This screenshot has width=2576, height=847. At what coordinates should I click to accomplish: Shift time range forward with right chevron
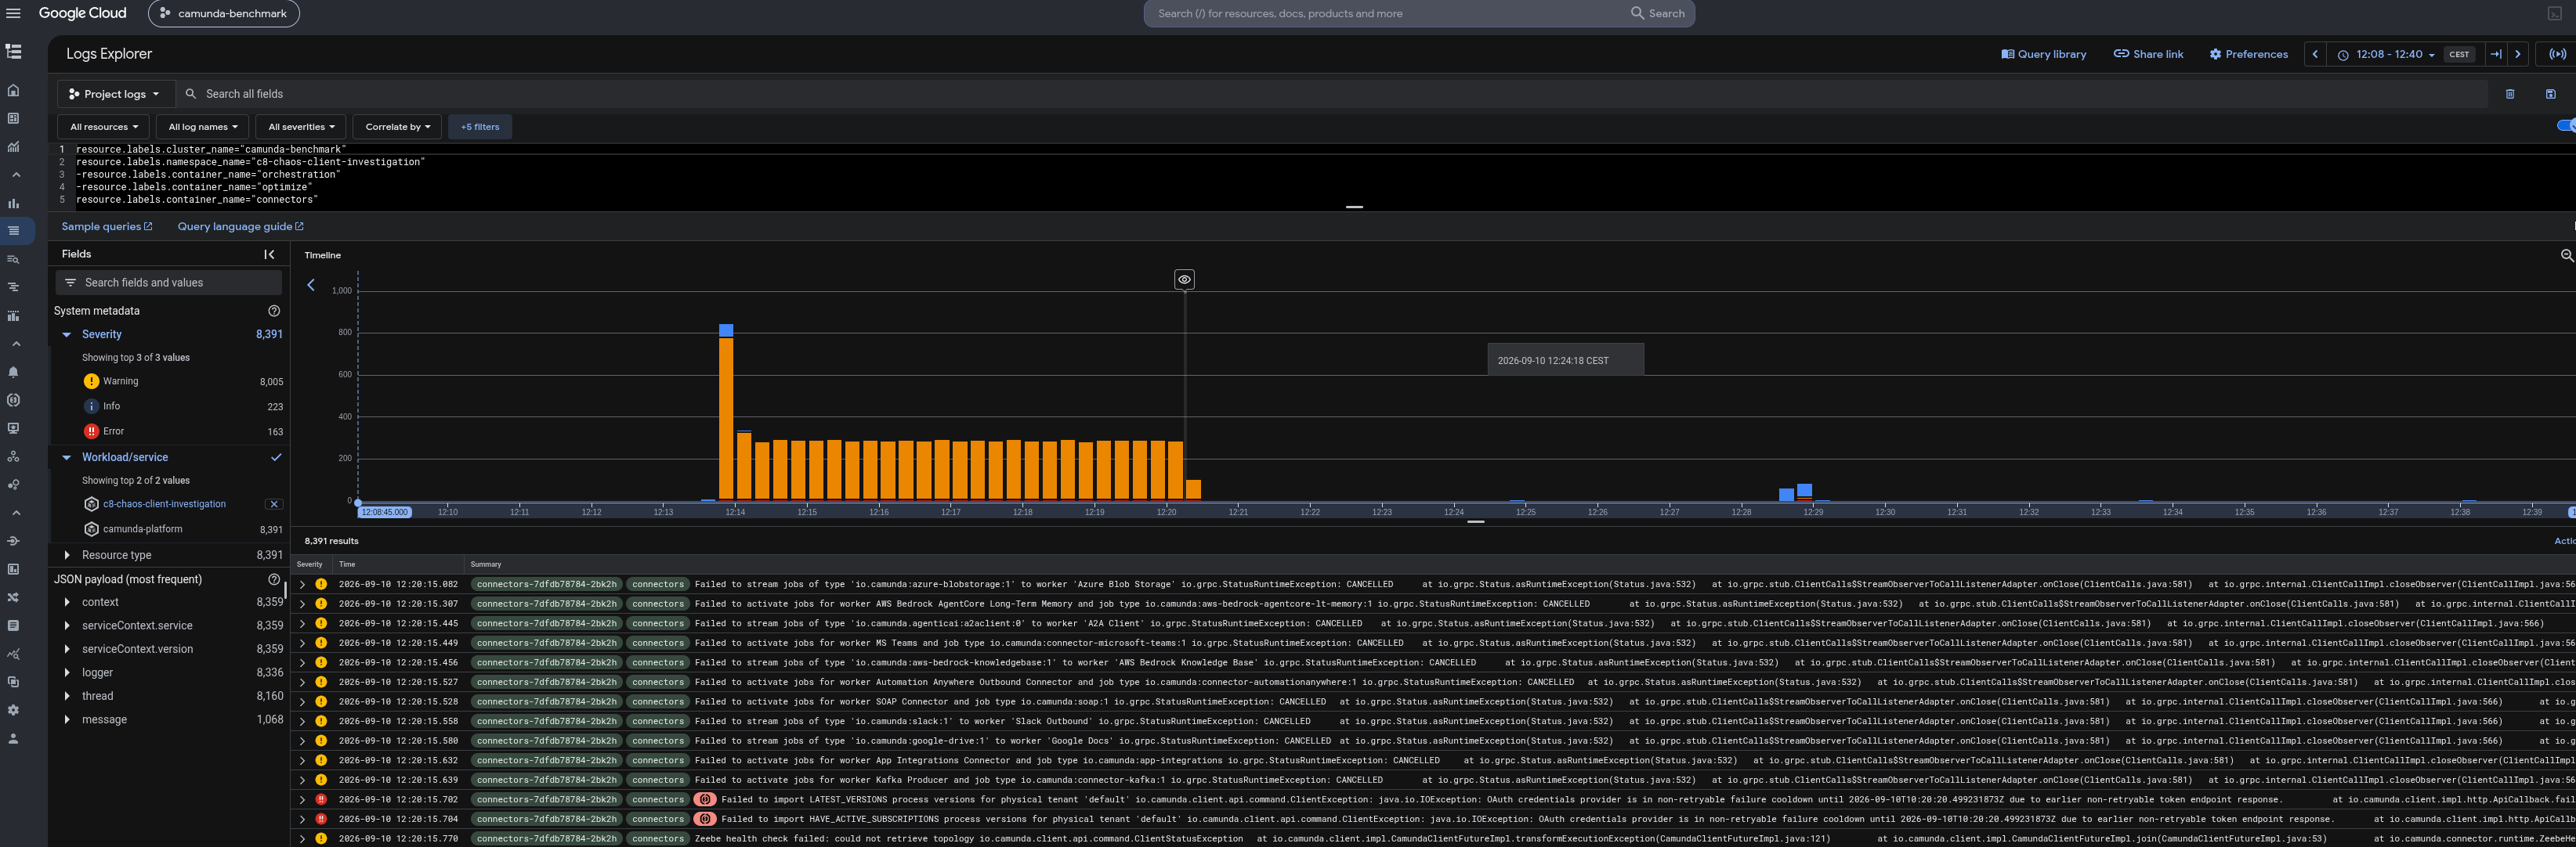point(2518,54)
